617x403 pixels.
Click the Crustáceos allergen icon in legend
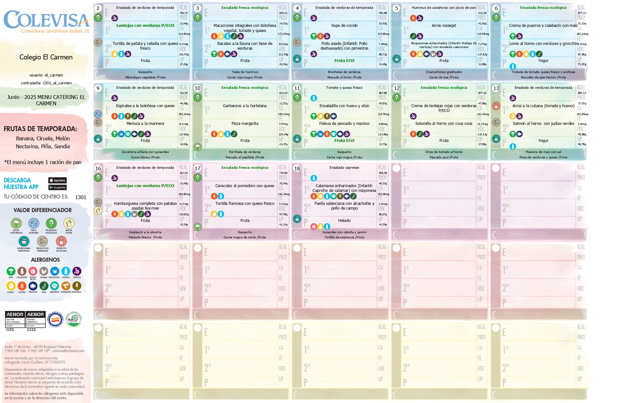point(55,271)
